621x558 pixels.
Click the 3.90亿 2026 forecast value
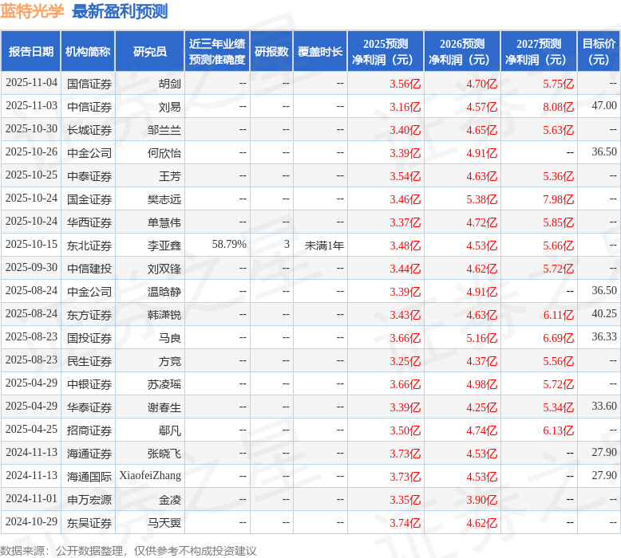tap(481, 501)
